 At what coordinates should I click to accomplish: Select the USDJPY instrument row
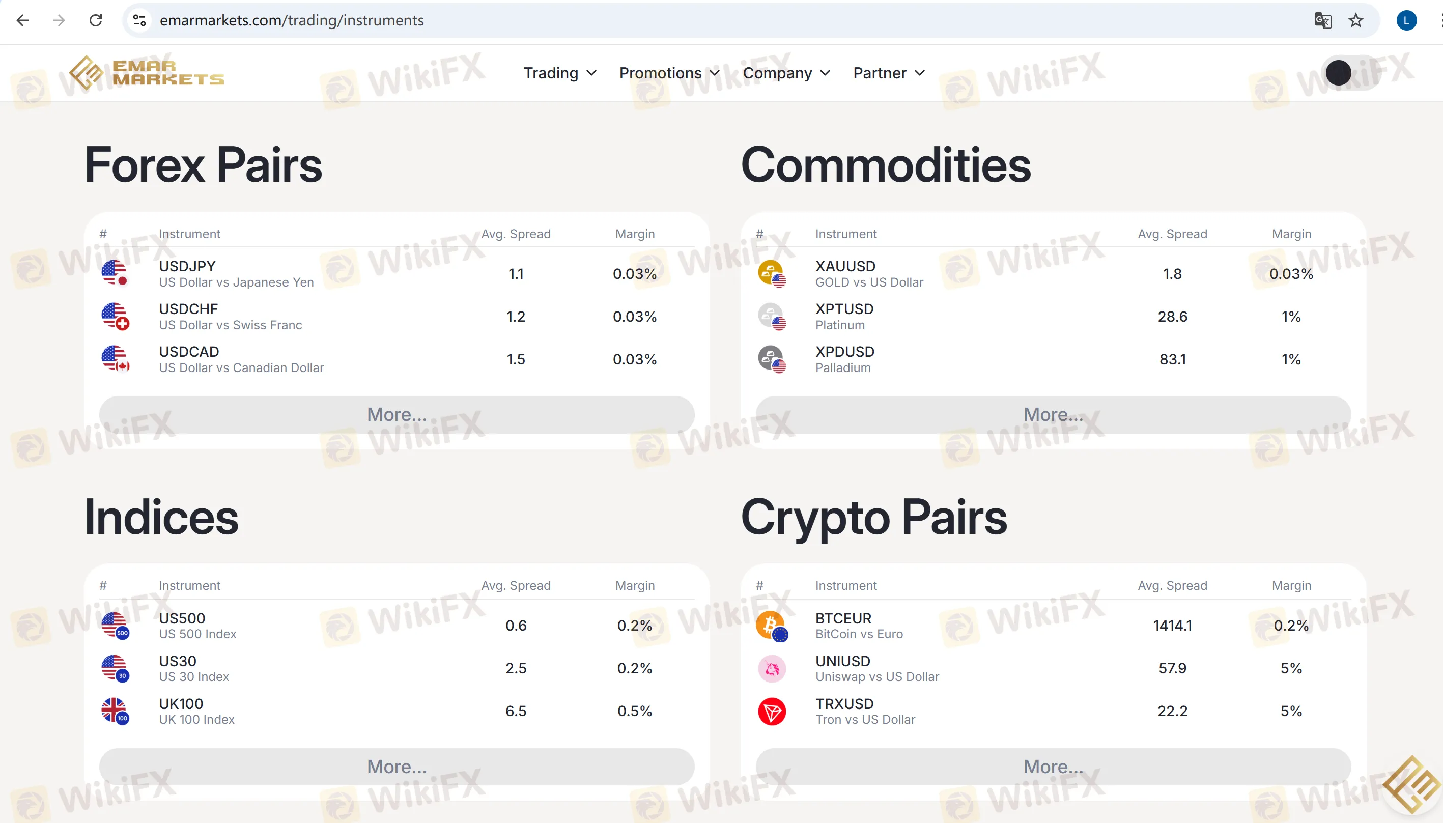(397, 274)
